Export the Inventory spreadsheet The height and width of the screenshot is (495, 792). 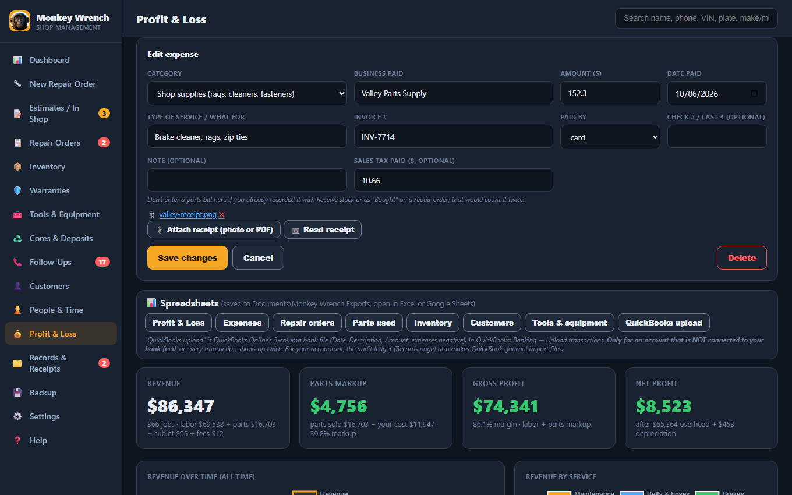click(433, 323)
